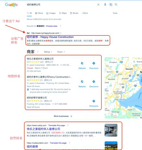142x150 pixels.
Task: Click the map search magnifier icon
Action: [x=134, y=62]
